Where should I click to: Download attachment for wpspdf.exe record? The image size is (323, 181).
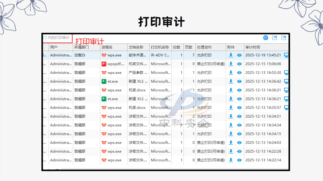[x=231, y=64]
